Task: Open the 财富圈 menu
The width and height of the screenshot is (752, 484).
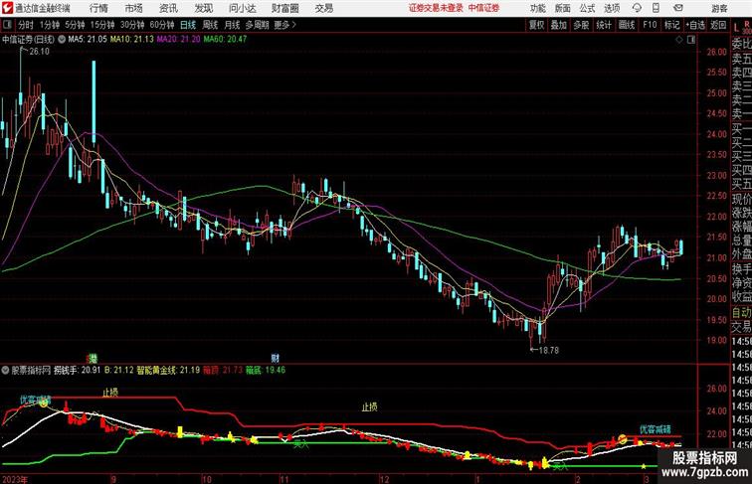Action: click(x=285, y=8)
